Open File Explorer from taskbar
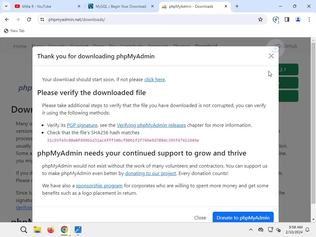 pyautogui.click(x=37, y=230)
